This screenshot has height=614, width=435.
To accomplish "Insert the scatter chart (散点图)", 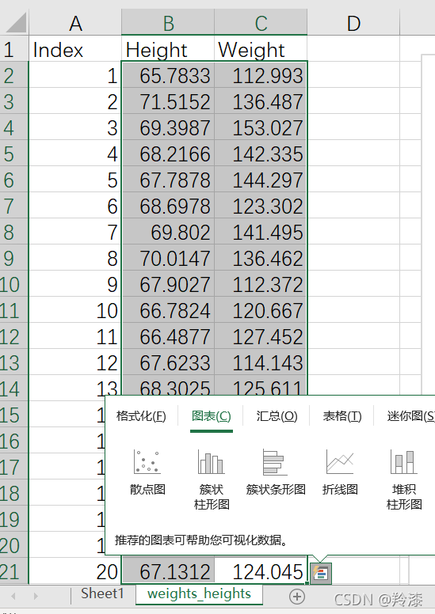I will (x=147, y=472).
